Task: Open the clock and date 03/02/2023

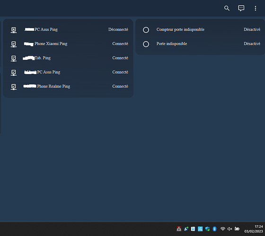Action: [x=254, y=229]
